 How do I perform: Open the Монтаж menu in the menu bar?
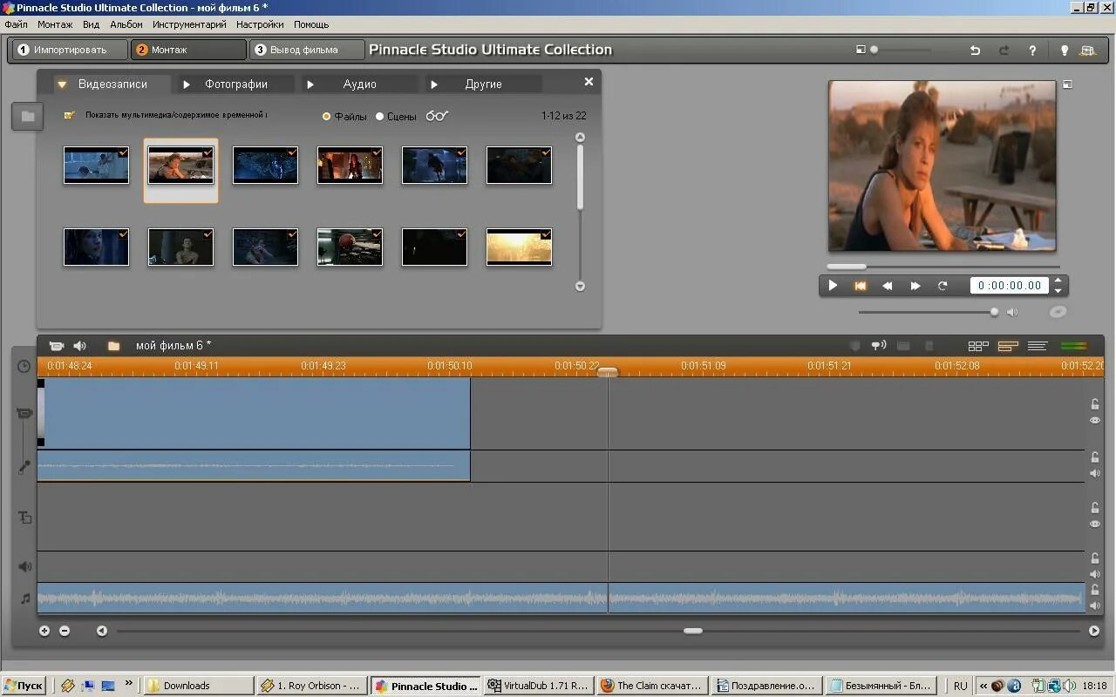pyautogui.click(x=55, y=24)
